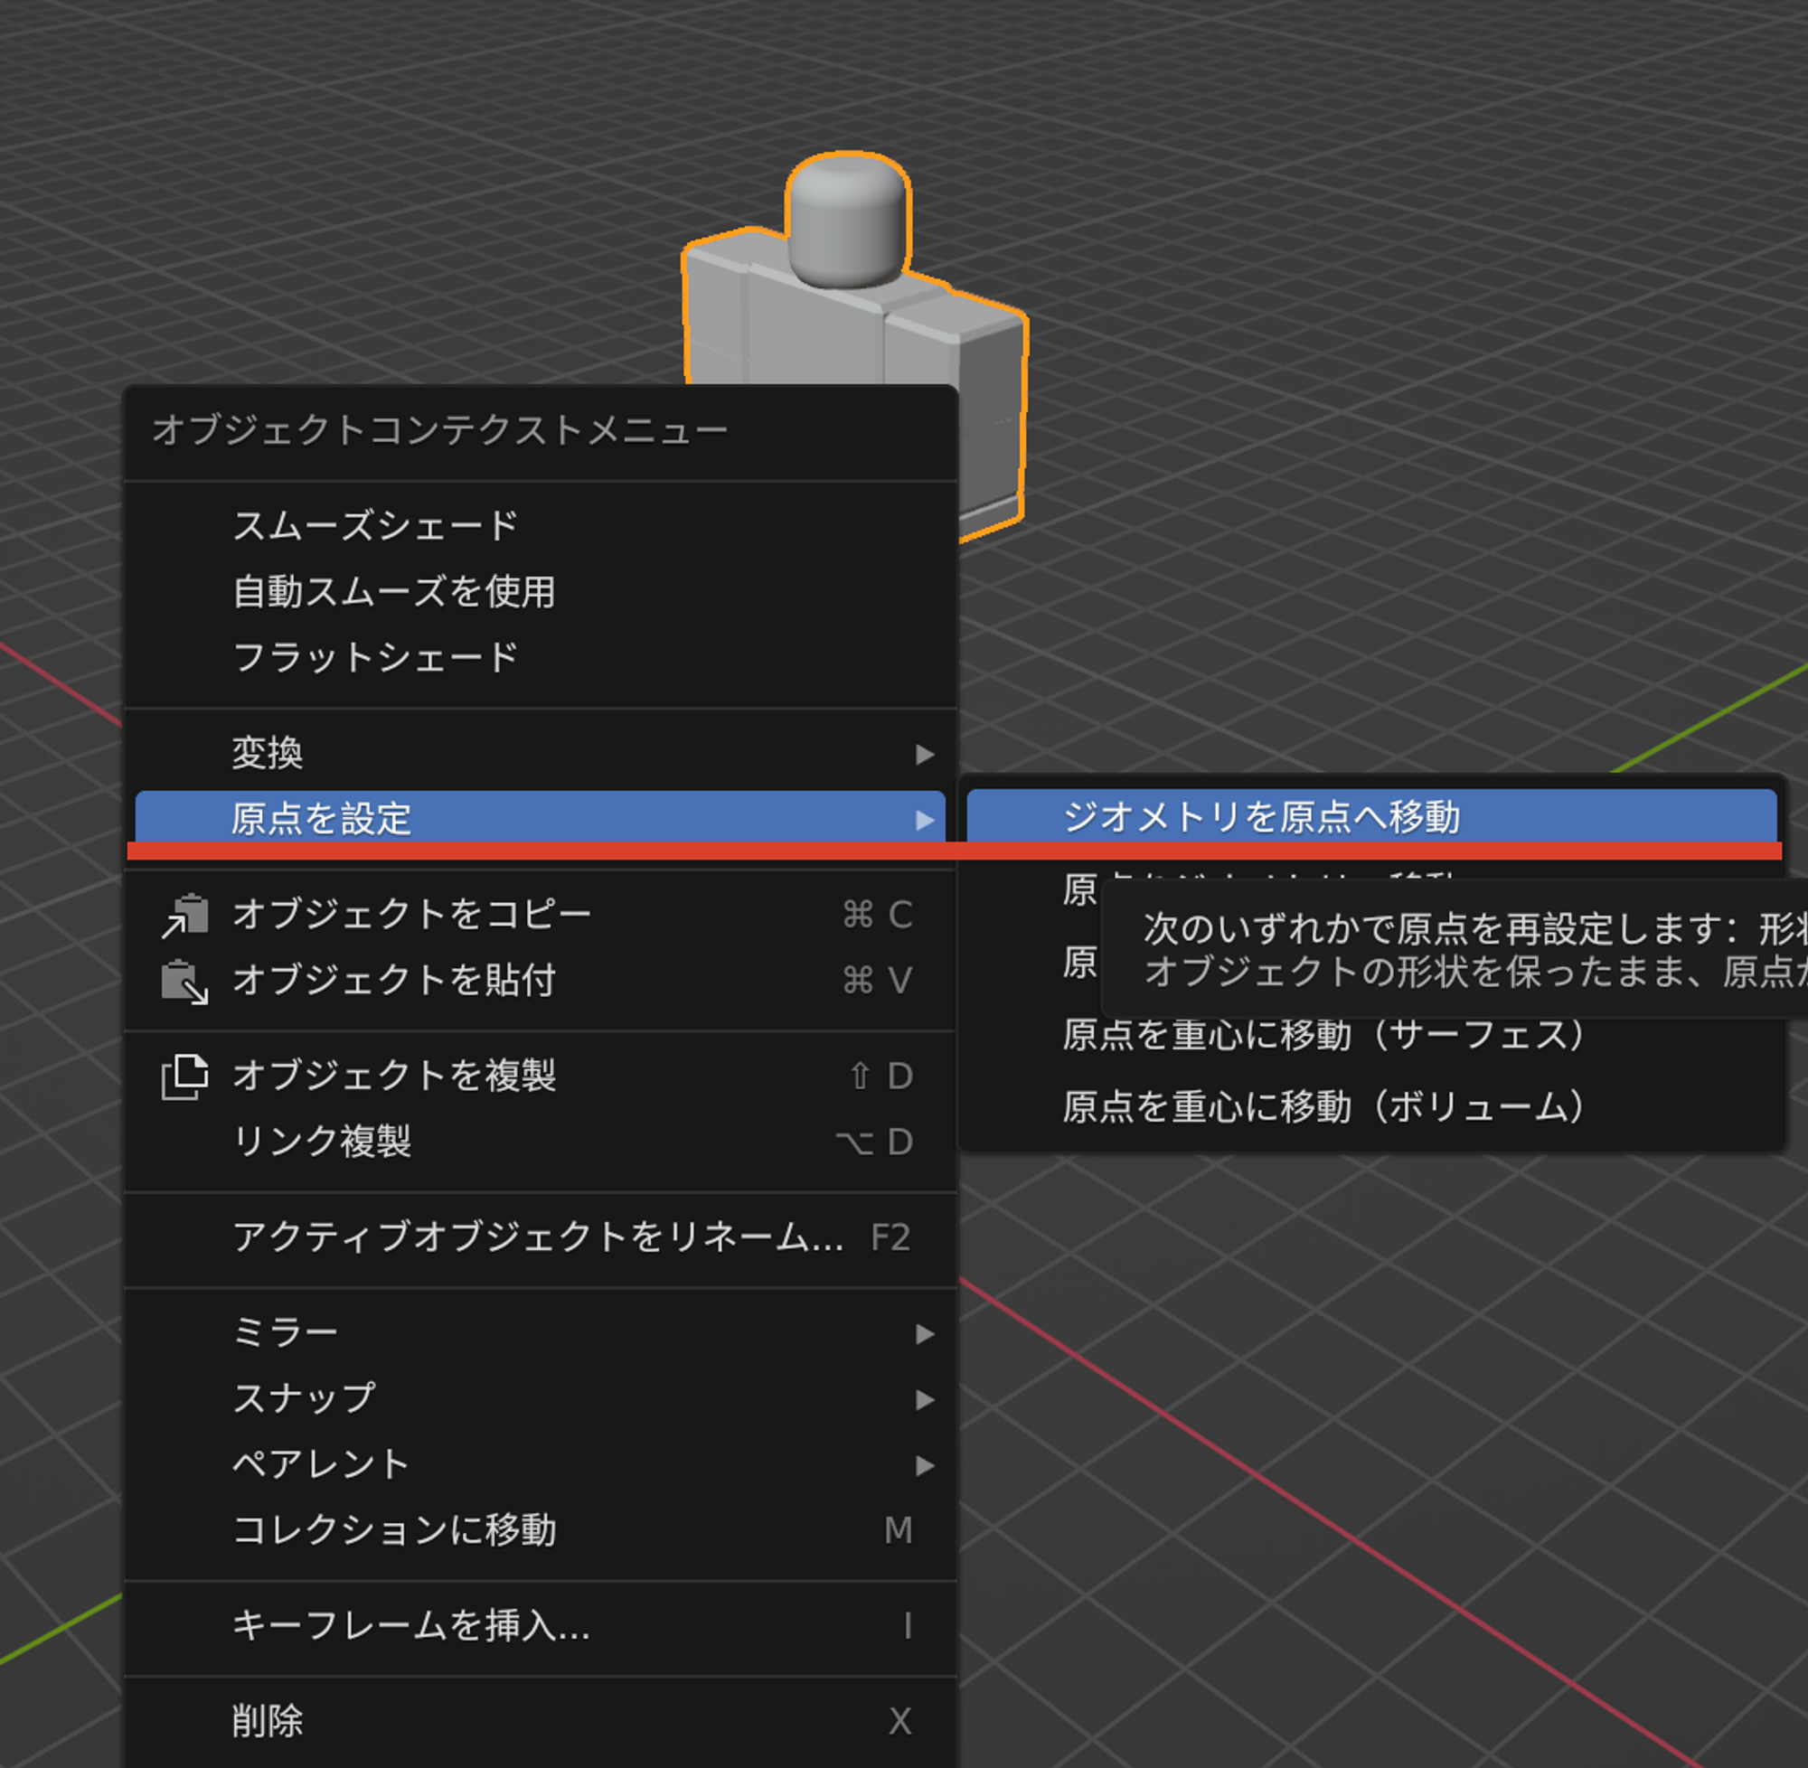
Task: Click the オブジェクトを複製 duplicate icon
Action: coord(184,1077)
